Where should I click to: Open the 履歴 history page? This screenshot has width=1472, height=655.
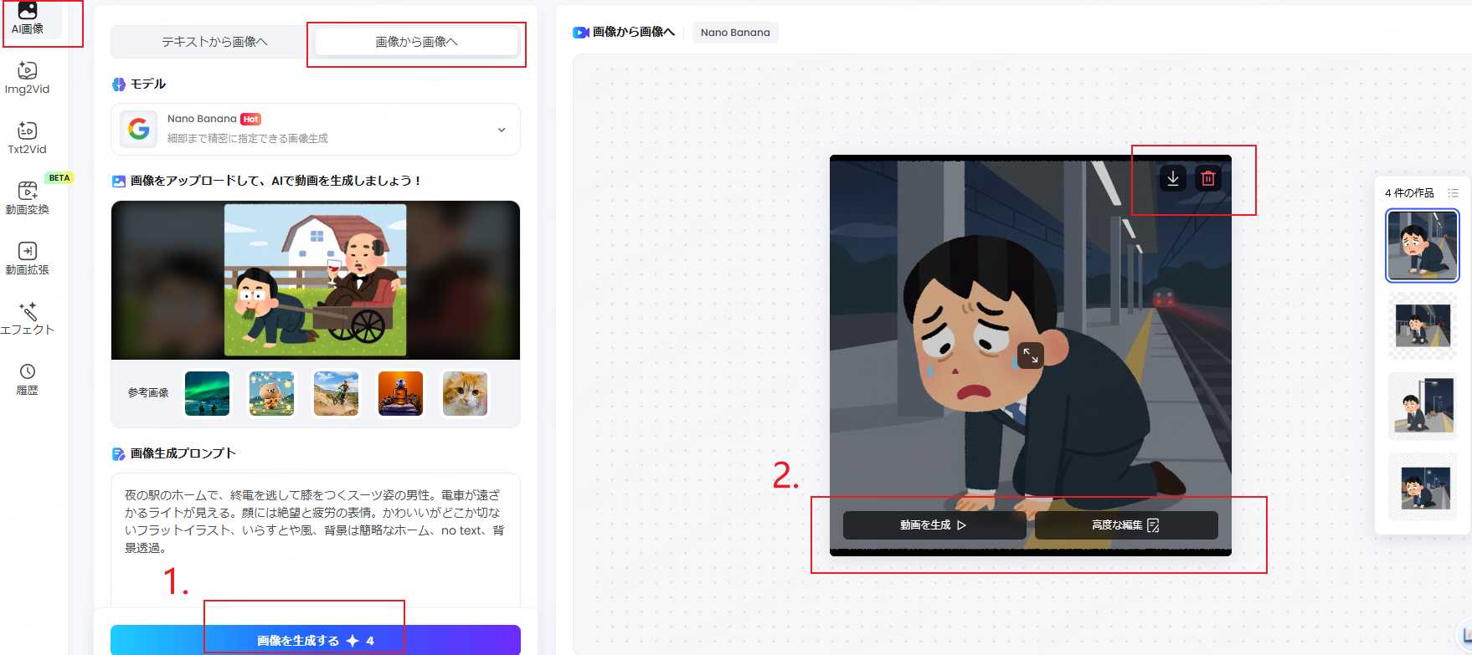(x=28, y=379)
